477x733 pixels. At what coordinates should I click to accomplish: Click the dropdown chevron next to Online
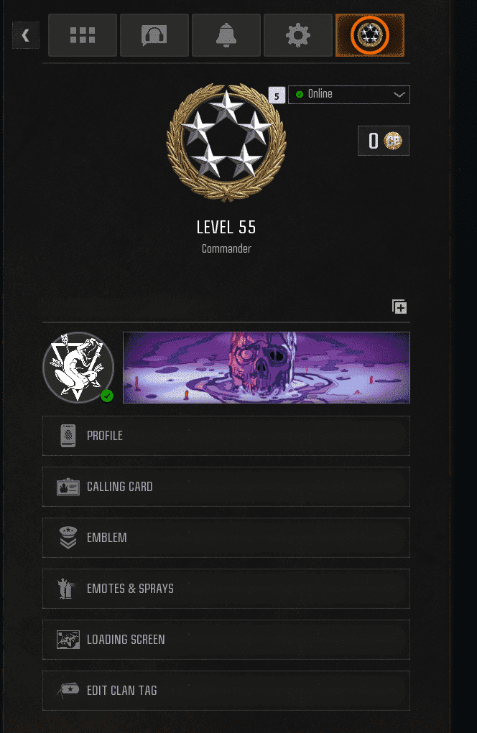pos(399,95)
